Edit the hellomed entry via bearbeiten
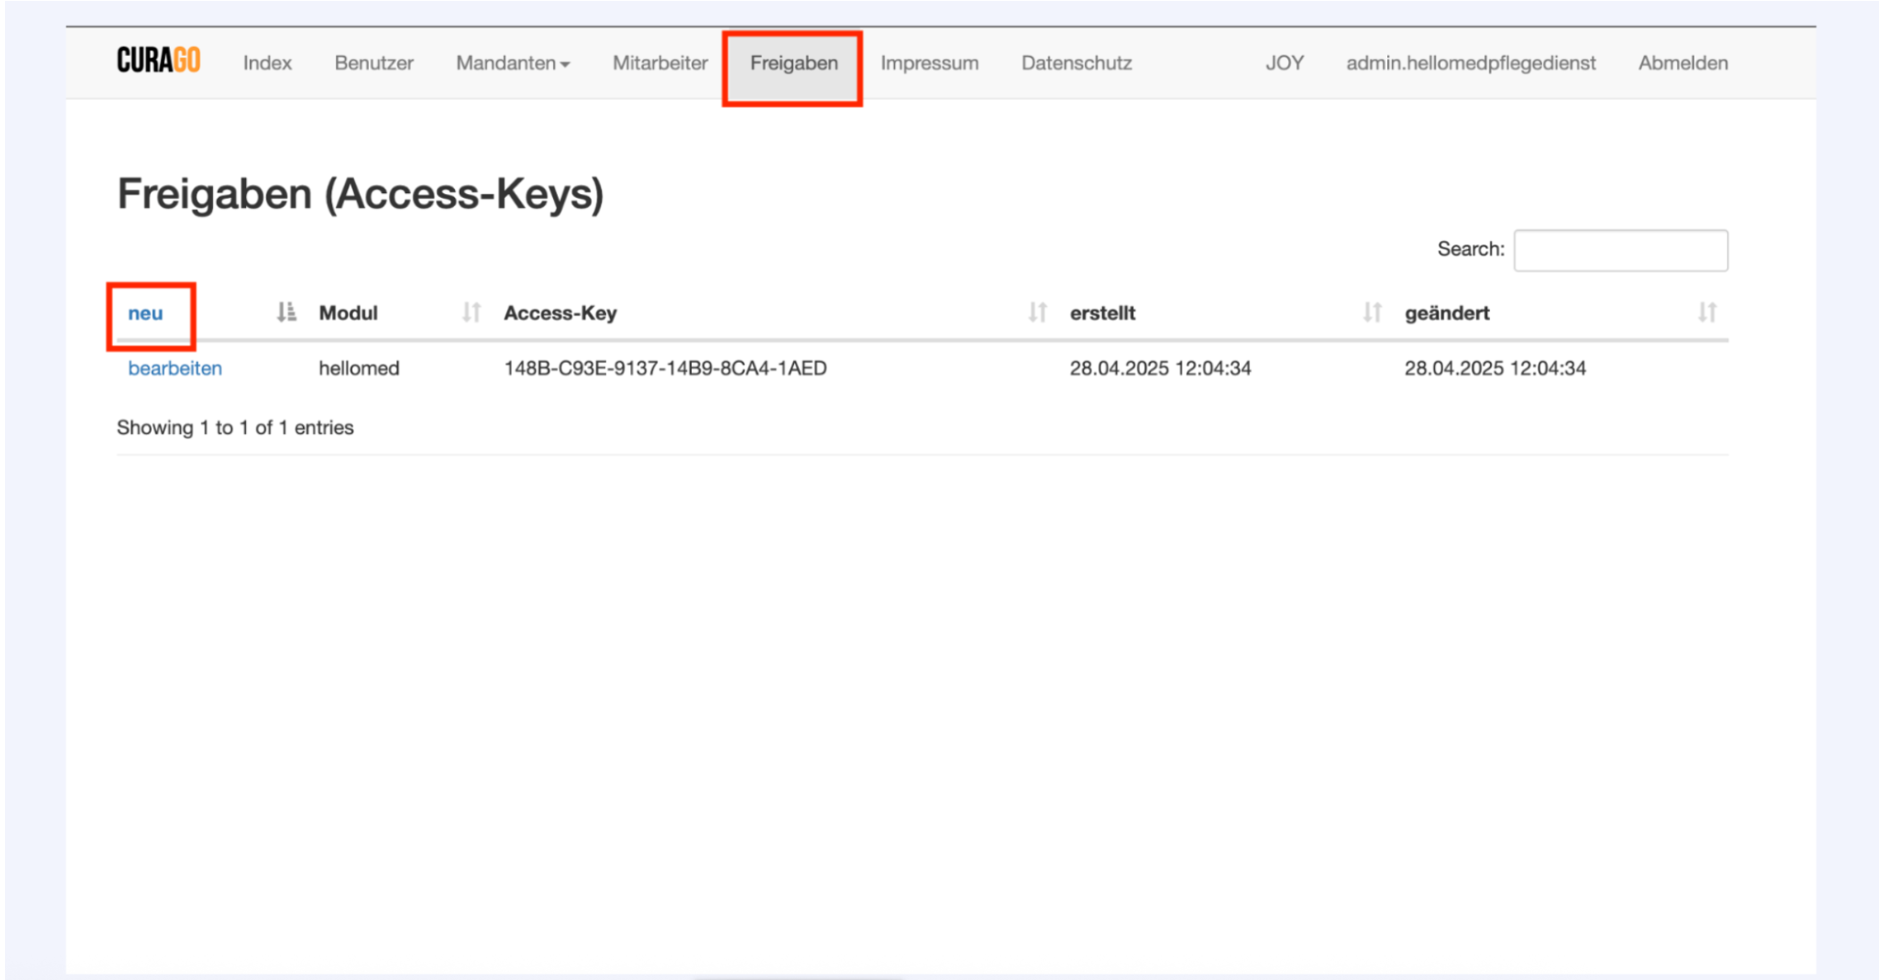Screen dimensions: 1879x980 tap(175, 368)
